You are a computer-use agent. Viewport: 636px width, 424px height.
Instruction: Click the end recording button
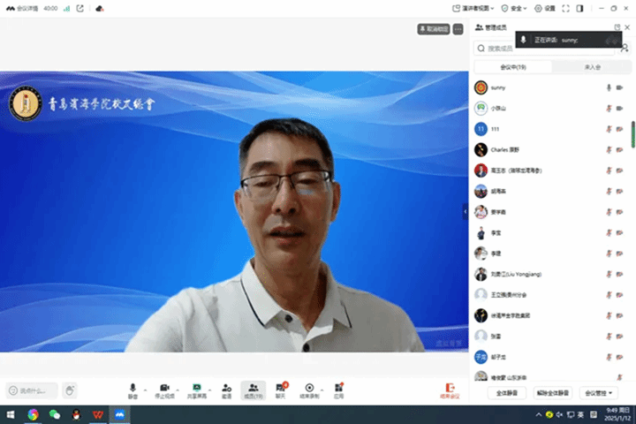[x=309, y=390]
